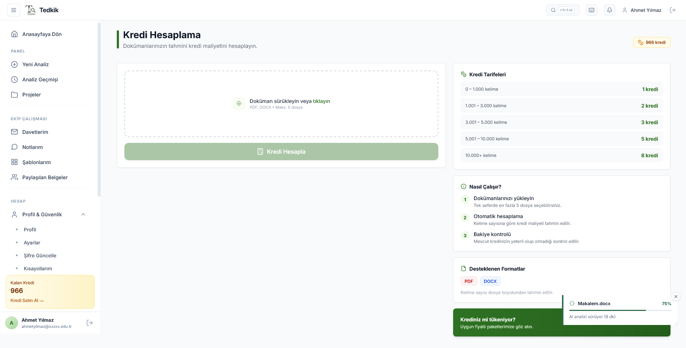This screenshot has width=686, height=348.
Task: Click the DOCX format badge
Action: pyautogui.click(x=490, y=281)
